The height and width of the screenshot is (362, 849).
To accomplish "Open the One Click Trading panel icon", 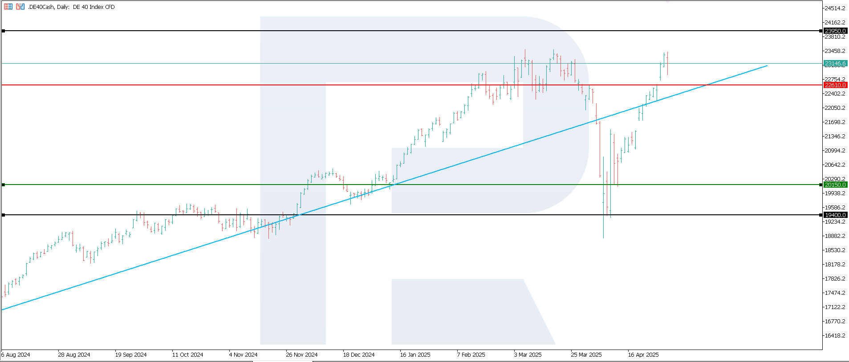I will pos(20,7).
